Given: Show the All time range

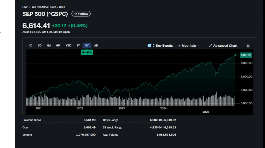Looking at the screenshot, I should 96,46.
